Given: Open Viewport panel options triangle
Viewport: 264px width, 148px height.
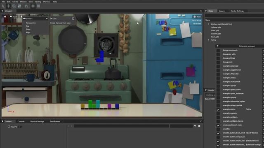Looking at the screenshot, I should tap(2, 11).
